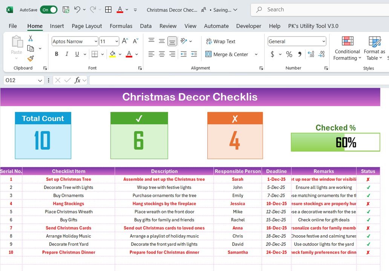This screenshot has height=271, width=389.
Task: Click the Center text horizontally icon
Action: tap(162, 54)
